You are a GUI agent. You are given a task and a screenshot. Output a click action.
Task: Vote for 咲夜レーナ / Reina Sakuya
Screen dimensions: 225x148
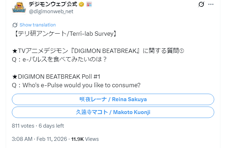tap(113, 99)
